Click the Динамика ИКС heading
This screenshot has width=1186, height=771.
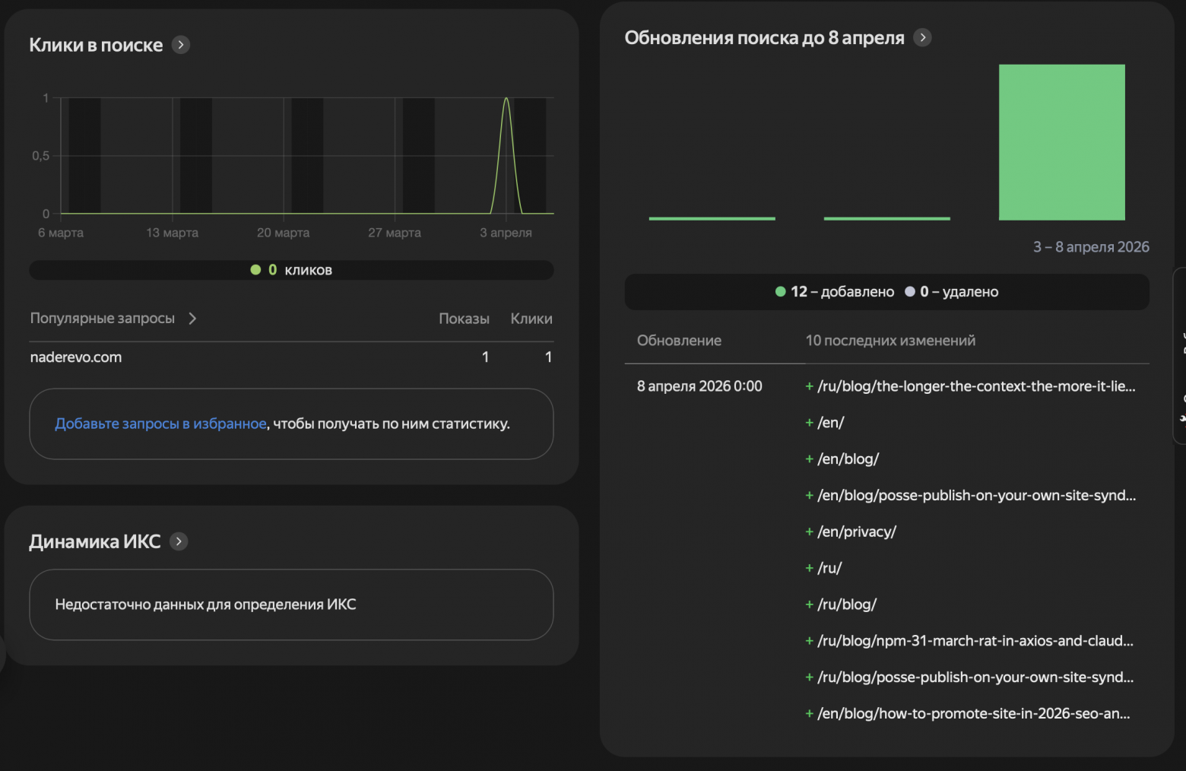coord(95,541)
